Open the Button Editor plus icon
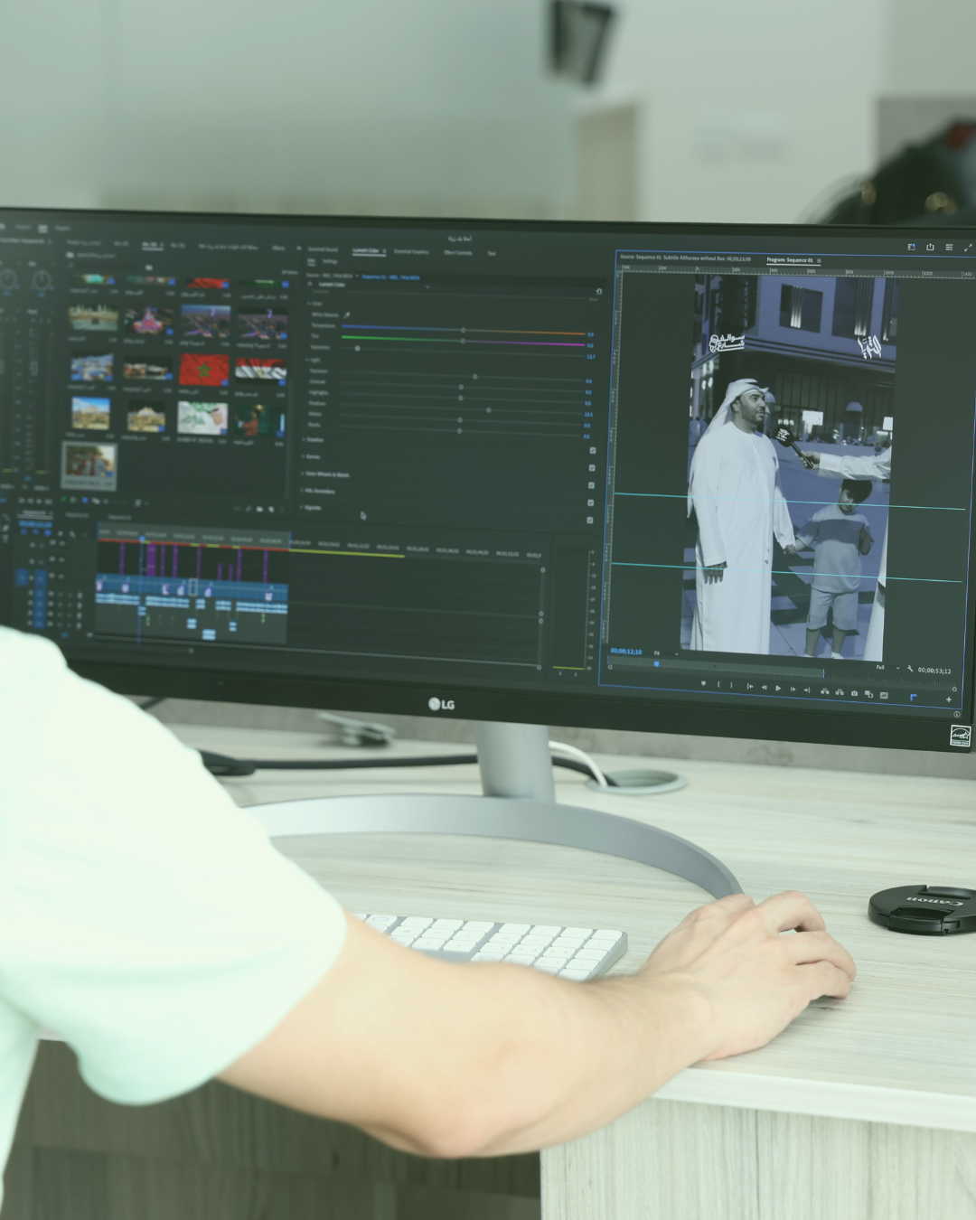The width and height of the screenshot is (976, 1220). click(948, 699)
